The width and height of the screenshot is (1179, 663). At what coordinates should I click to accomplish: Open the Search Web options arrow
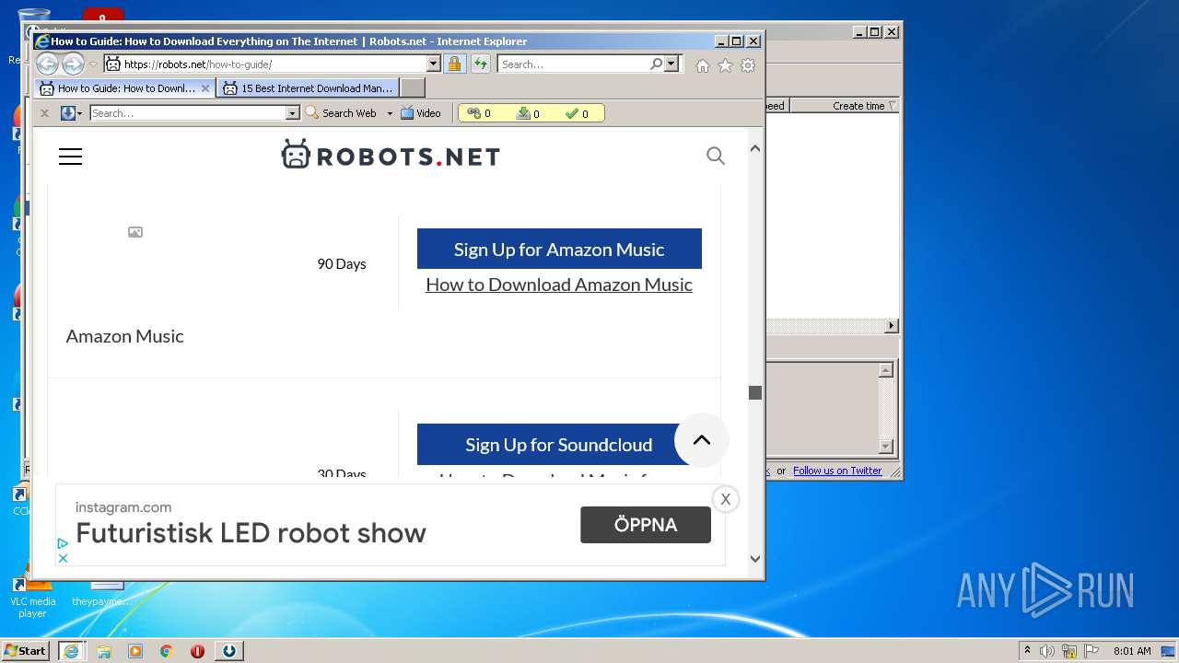pos(390,113)
